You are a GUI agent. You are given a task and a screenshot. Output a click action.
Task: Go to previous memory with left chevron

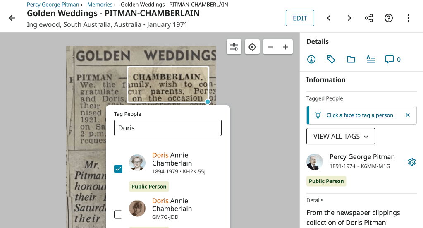(329, 18)
